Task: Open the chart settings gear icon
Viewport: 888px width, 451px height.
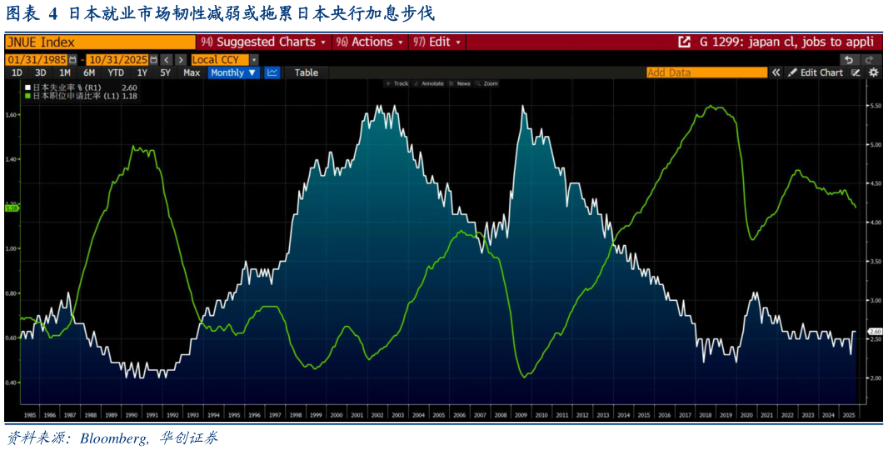Action: click(873, 73)
